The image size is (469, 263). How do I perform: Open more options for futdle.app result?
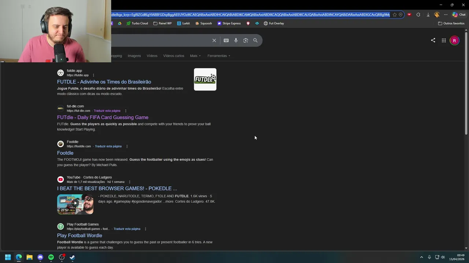[93, 75]
